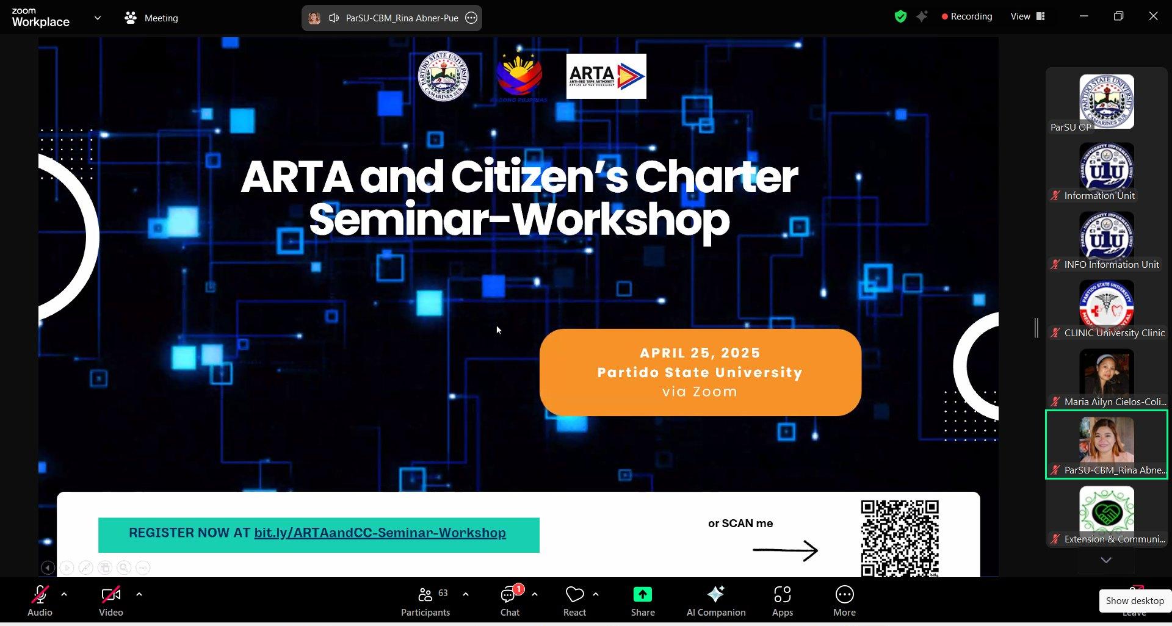Open the More options menu

coord(845,602)
